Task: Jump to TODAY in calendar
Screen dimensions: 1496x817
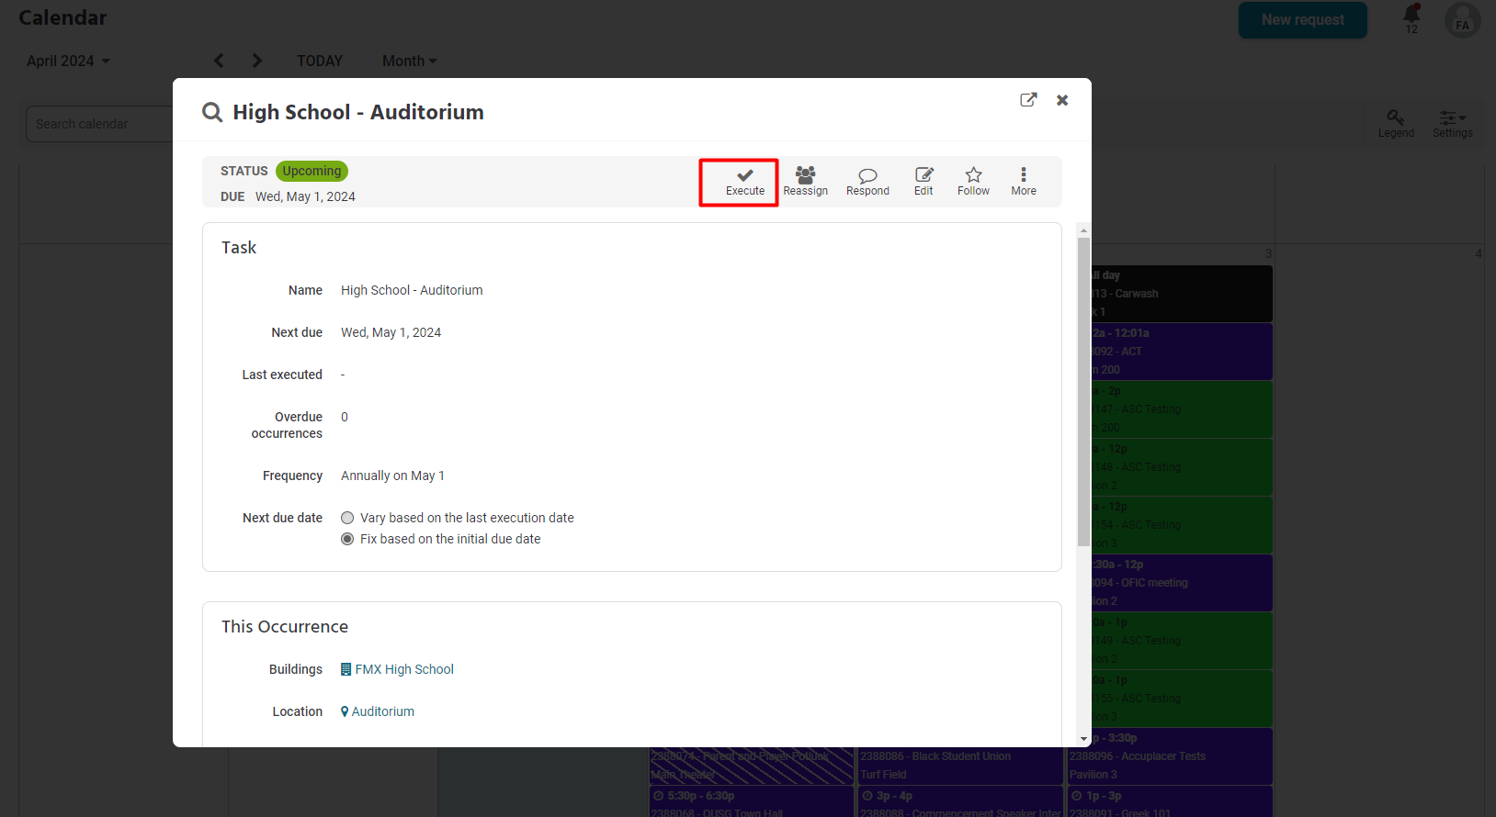Action: [319, 61]
